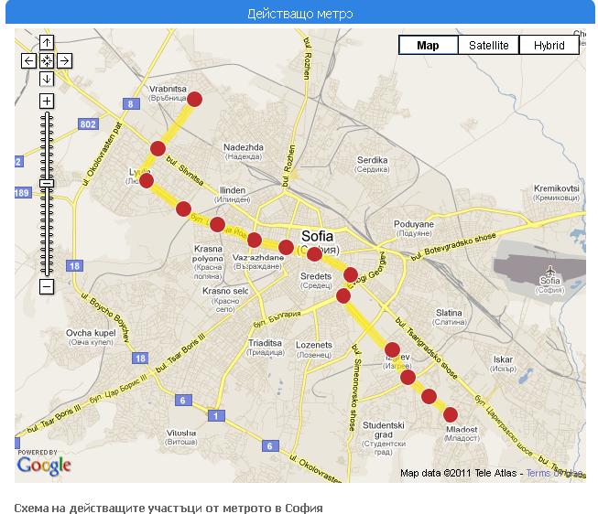Pan the map right with the arrow

(x=64, y=60)
